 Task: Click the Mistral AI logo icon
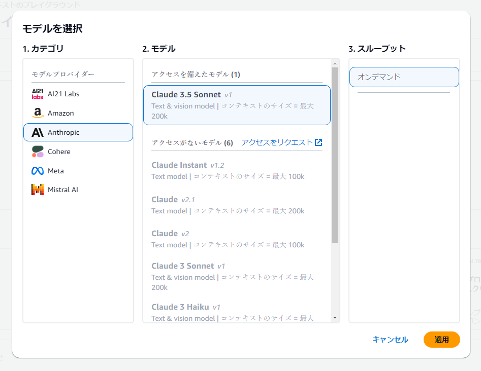click(38, 190)
